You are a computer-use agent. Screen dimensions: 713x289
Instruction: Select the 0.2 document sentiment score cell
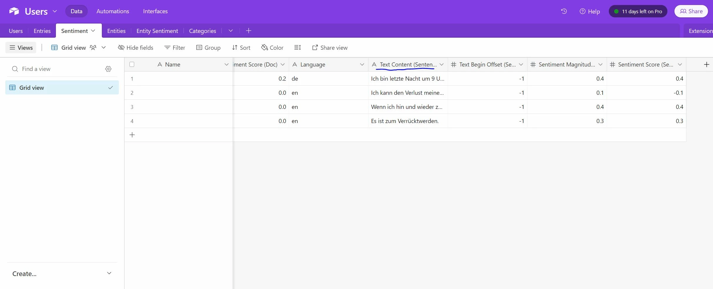[x=261, y=79]
